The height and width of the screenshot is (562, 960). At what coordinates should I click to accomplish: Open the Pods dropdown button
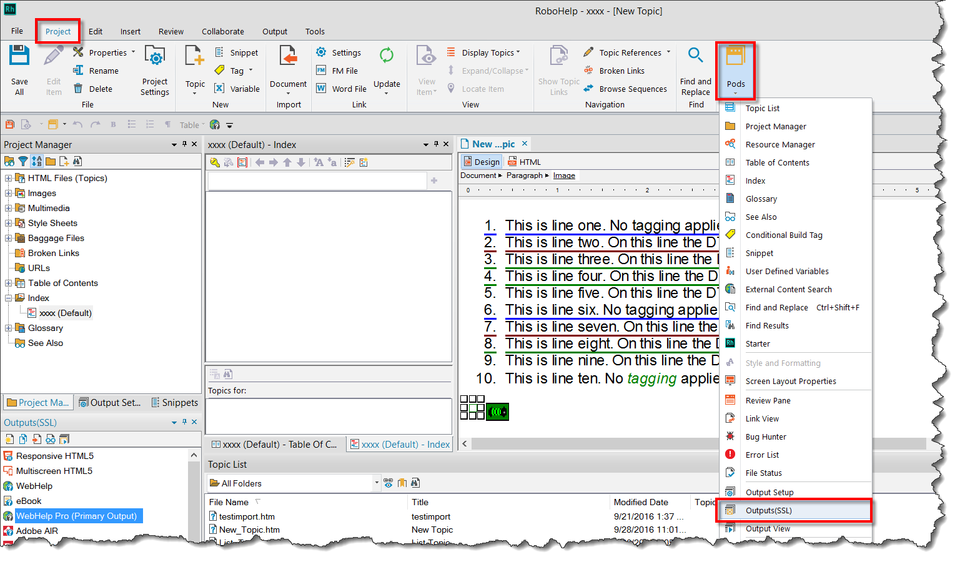tap(735, 70)
